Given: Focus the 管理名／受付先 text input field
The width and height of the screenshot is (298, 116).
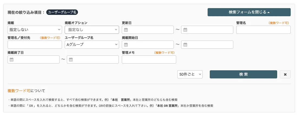Looking at the screenshot, I should click(35, 45).
